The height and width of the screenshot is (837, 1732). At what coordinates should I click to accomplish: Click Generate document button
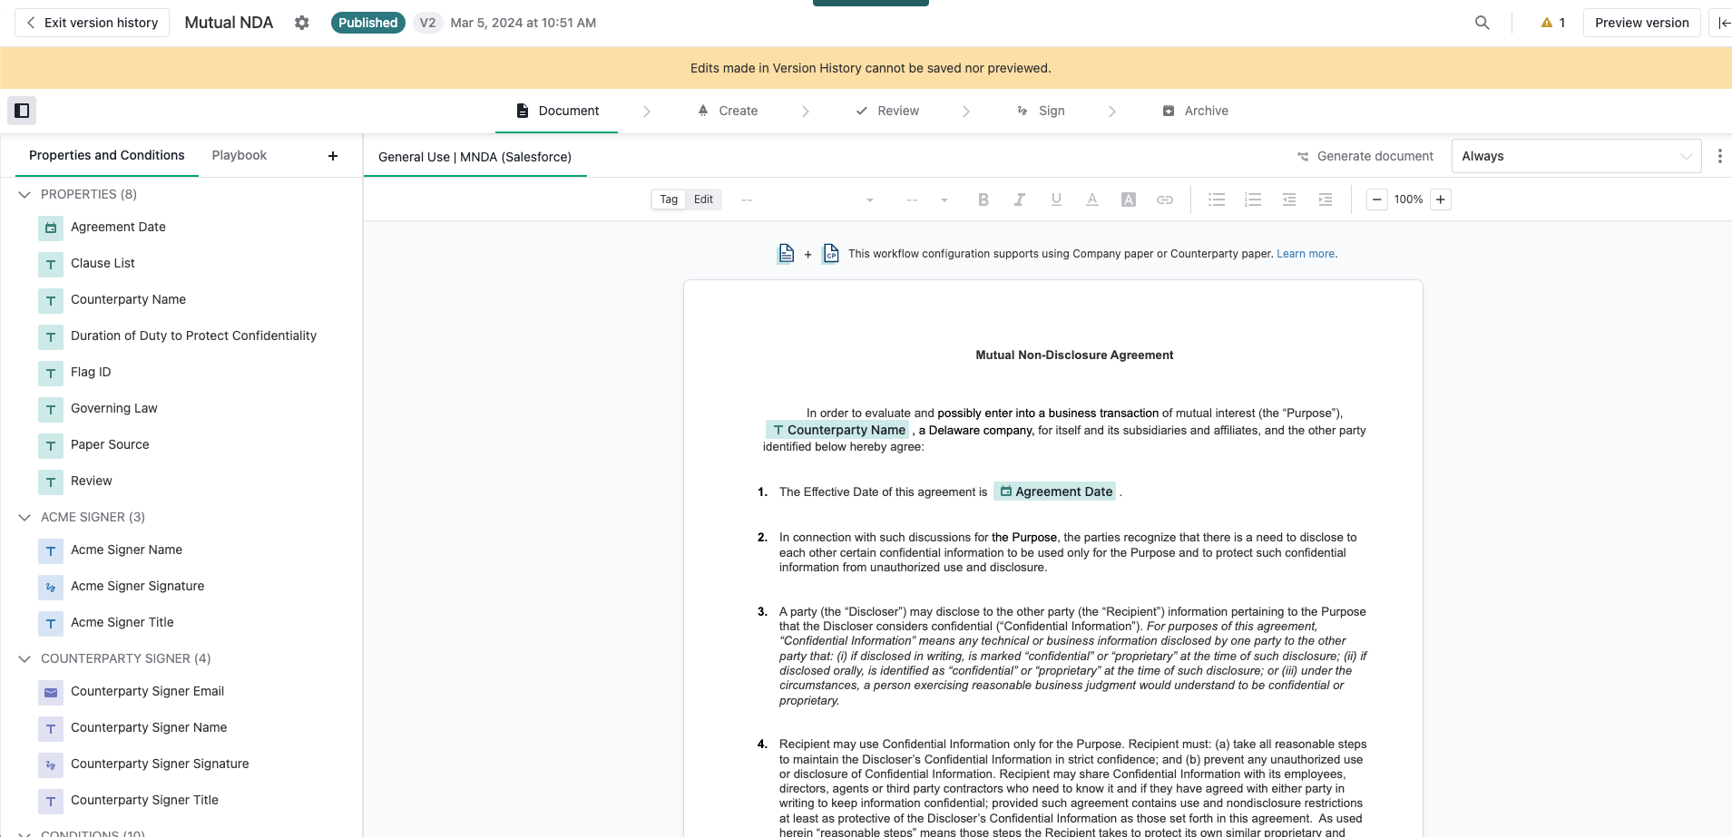point(1365,156)
